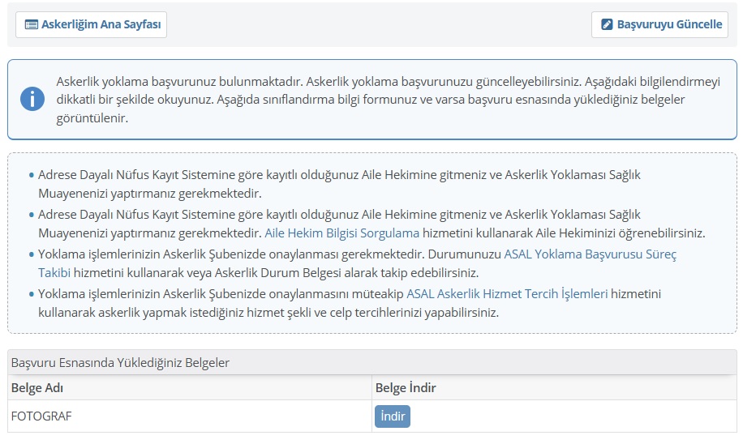
Task: Download the FOTOGRAF document with İndir
Action: [393, 416]
